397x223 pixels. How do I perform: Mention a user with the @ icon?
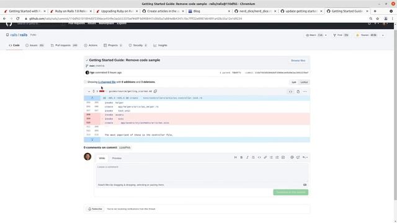tap(292, 157)
